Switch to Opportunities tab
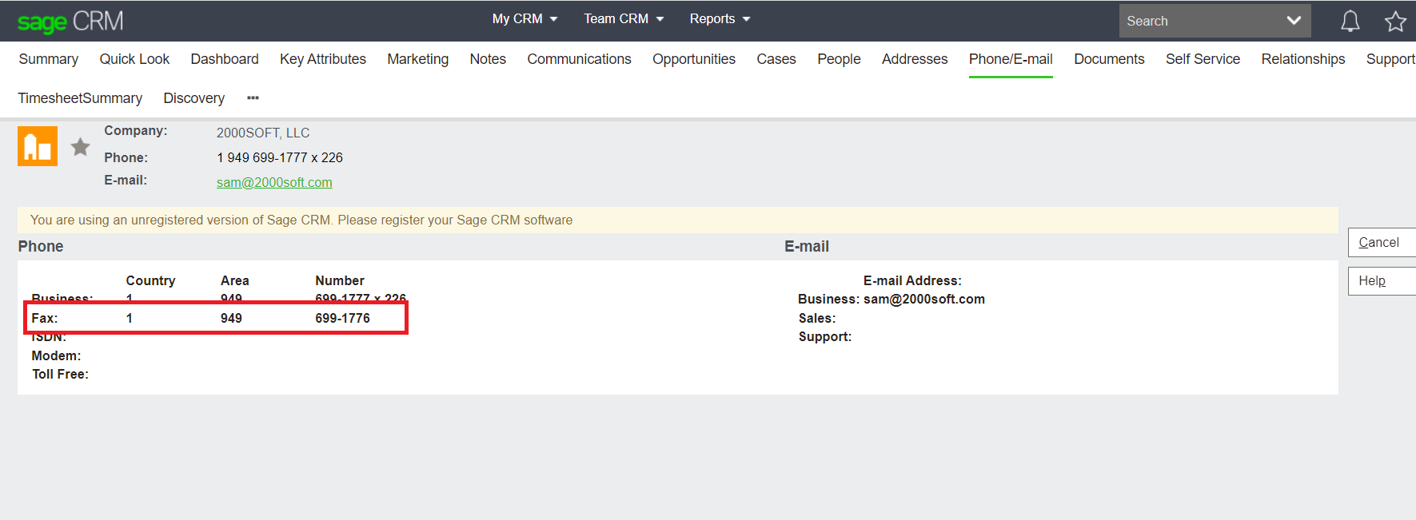 pos(694,59)
